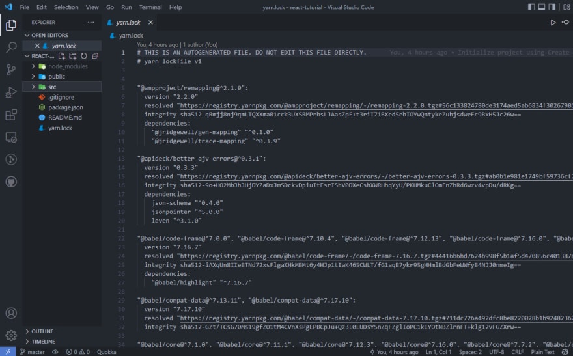
Task: Open yarn.lock in the project file tree
Action: point(61,128)
